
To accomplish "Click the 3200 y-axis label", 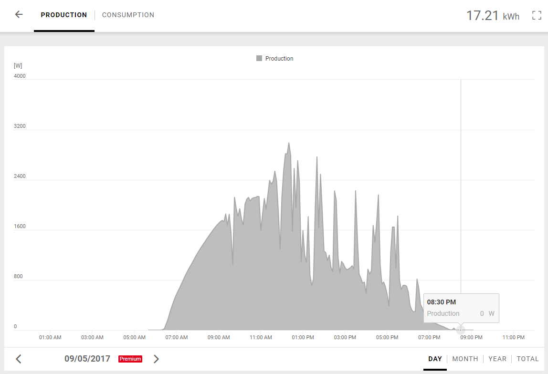I will pos(20,126).
